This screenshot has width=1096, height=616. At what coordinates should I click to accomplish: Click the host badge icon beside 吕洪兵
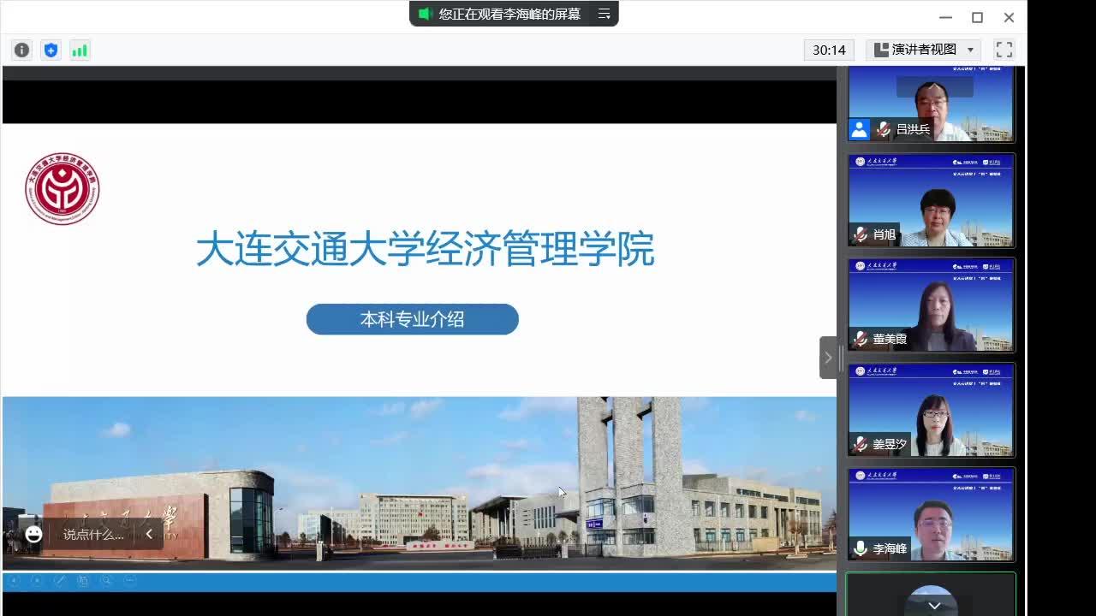tap(859, 130)
